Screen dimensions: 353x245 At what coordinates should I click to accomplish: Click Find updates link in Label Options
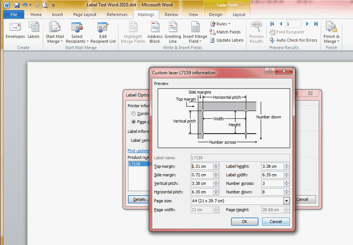point(138,151)
